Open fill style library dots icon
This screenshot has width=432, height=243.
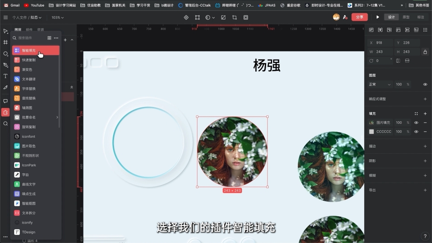click(416, 114)
